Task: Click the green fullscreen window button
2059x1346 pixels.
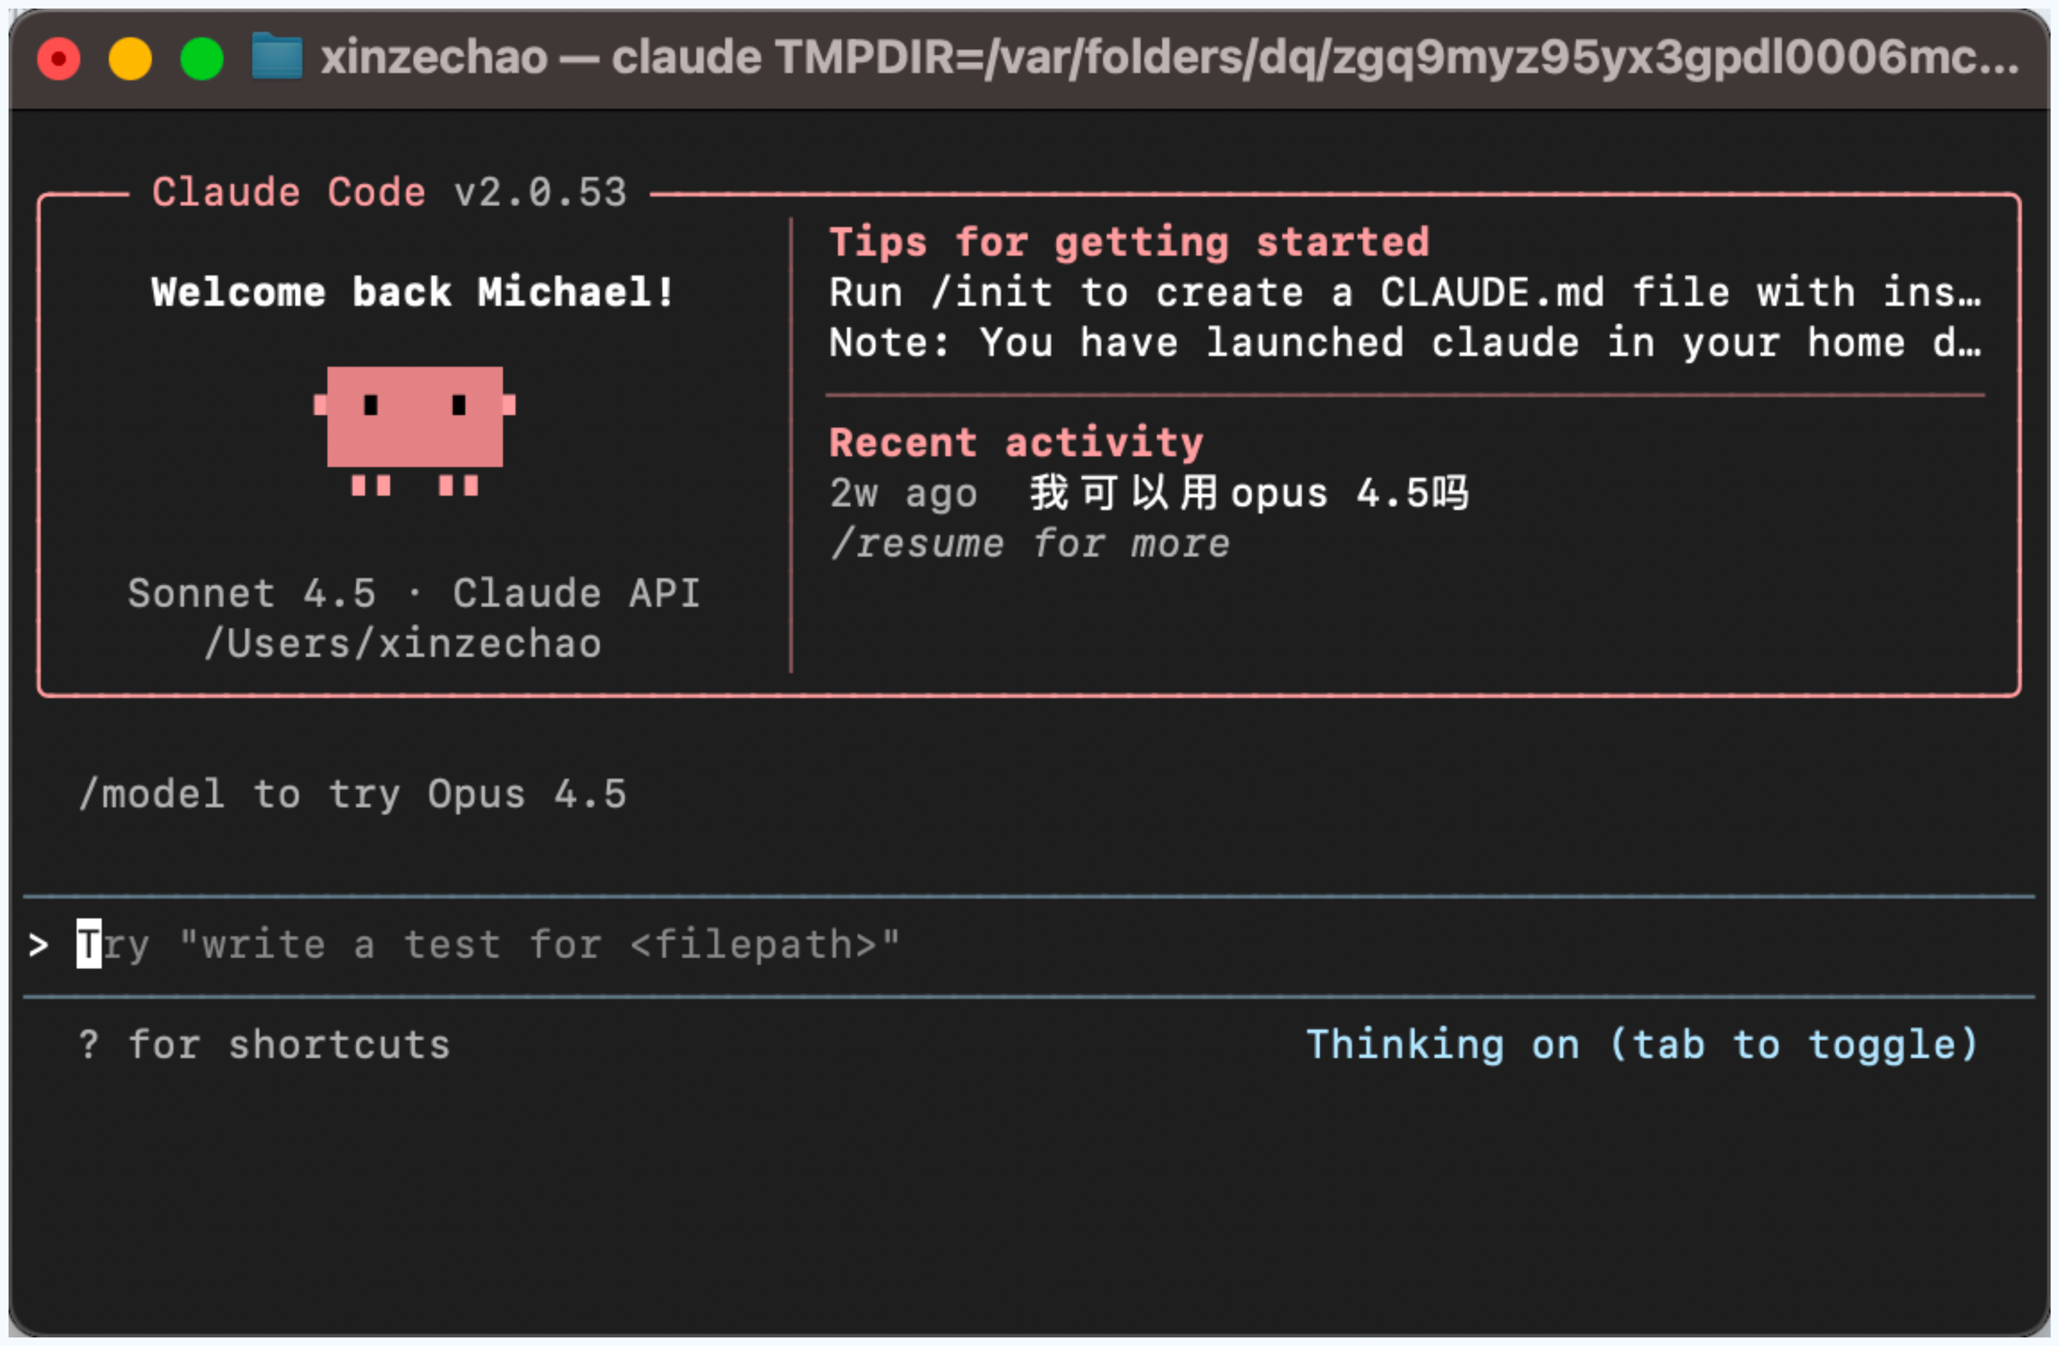Action: (201, 59)
